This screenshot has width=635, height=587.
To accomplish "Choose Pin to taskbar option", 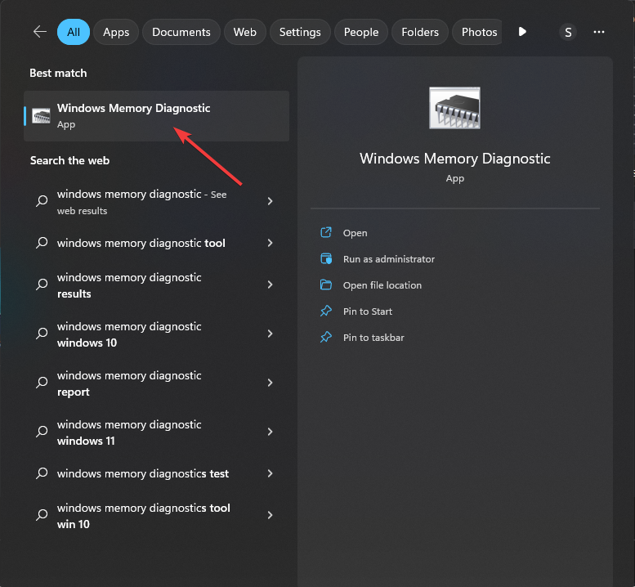I will (373, 338).
